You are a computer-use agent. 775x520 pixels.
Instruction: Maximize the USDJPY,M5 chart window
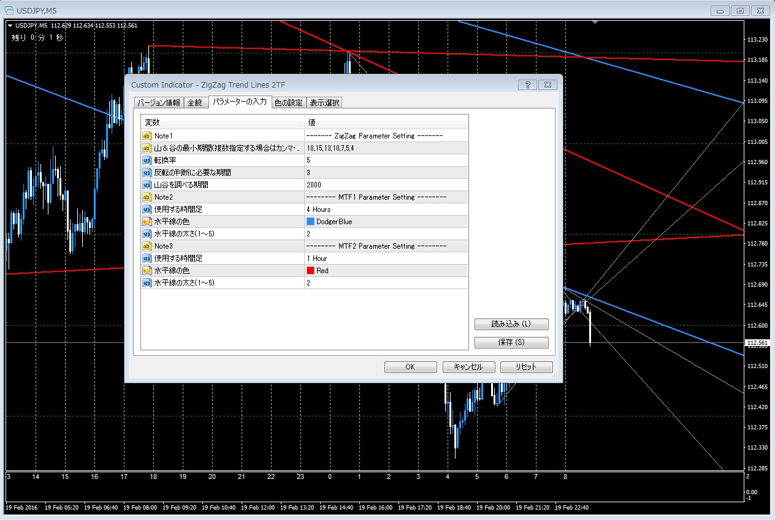(740, 10)
